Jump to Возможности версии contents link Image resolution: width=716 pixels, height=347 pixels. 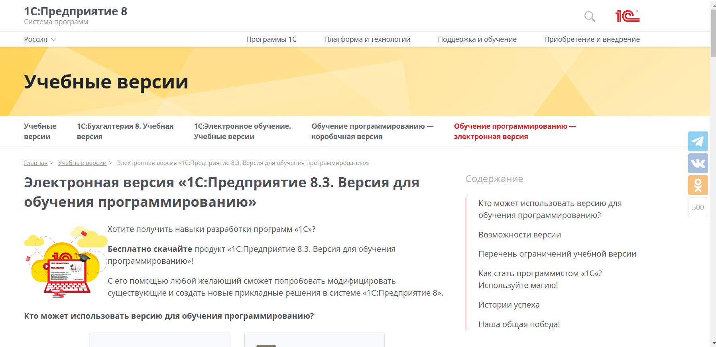[519, 235]
